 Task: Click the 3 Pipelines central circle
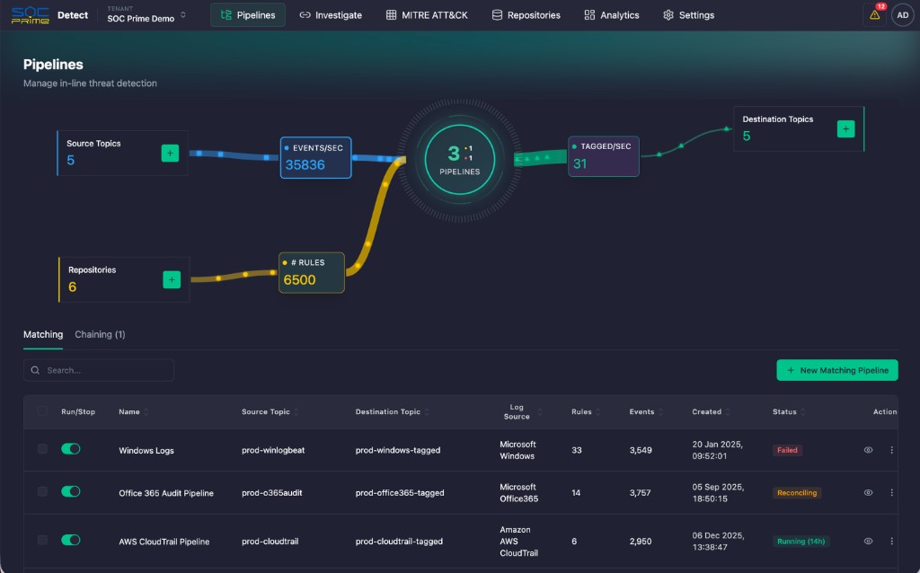coord(459,160)
